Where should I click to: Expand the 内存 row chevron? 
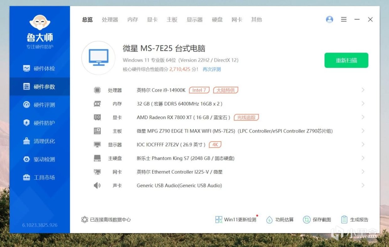click(x=363, y=104)
